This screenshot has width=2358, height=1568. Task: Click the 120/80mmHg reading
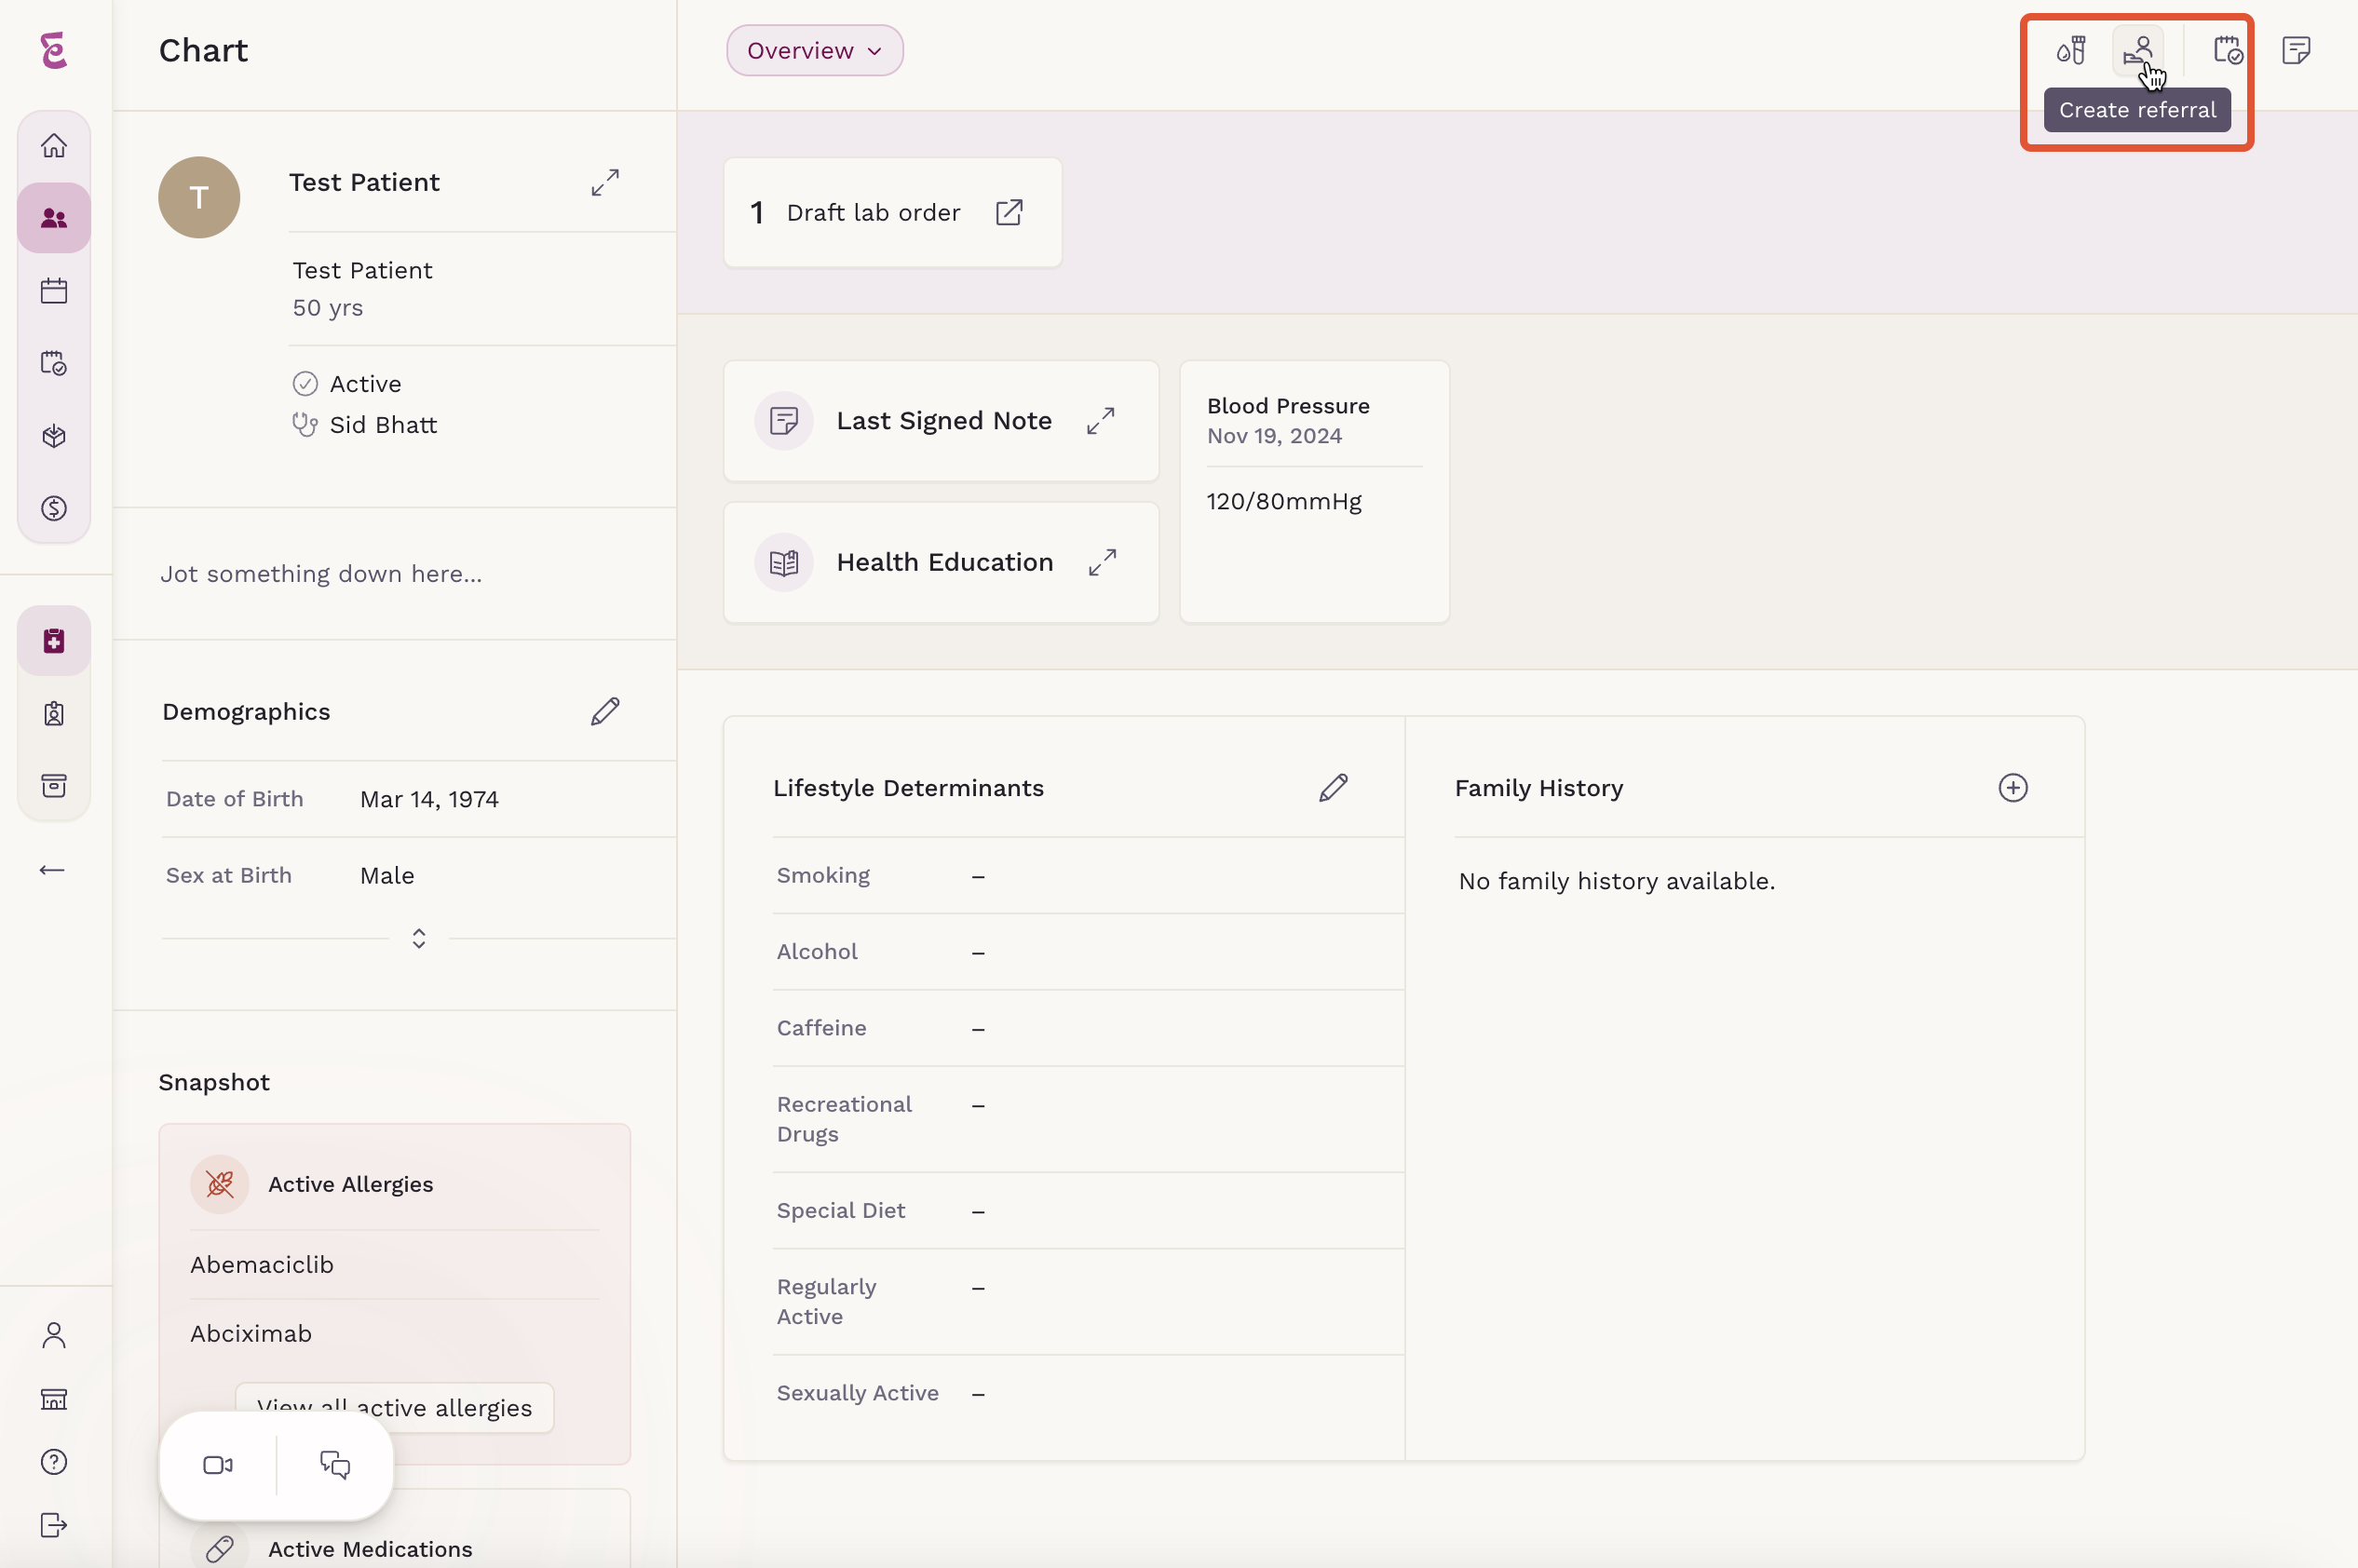pyautogui.click(x=1284, y=501)
